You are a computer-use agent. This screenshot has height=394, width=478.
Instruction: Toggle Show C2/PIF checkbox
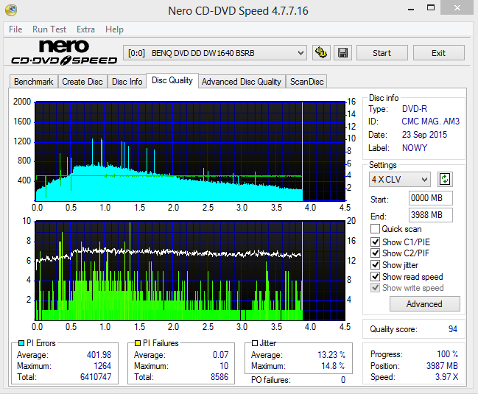[375, 253]
